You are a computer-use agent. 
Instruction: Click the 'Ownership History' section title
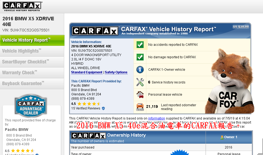pos(126,135)
